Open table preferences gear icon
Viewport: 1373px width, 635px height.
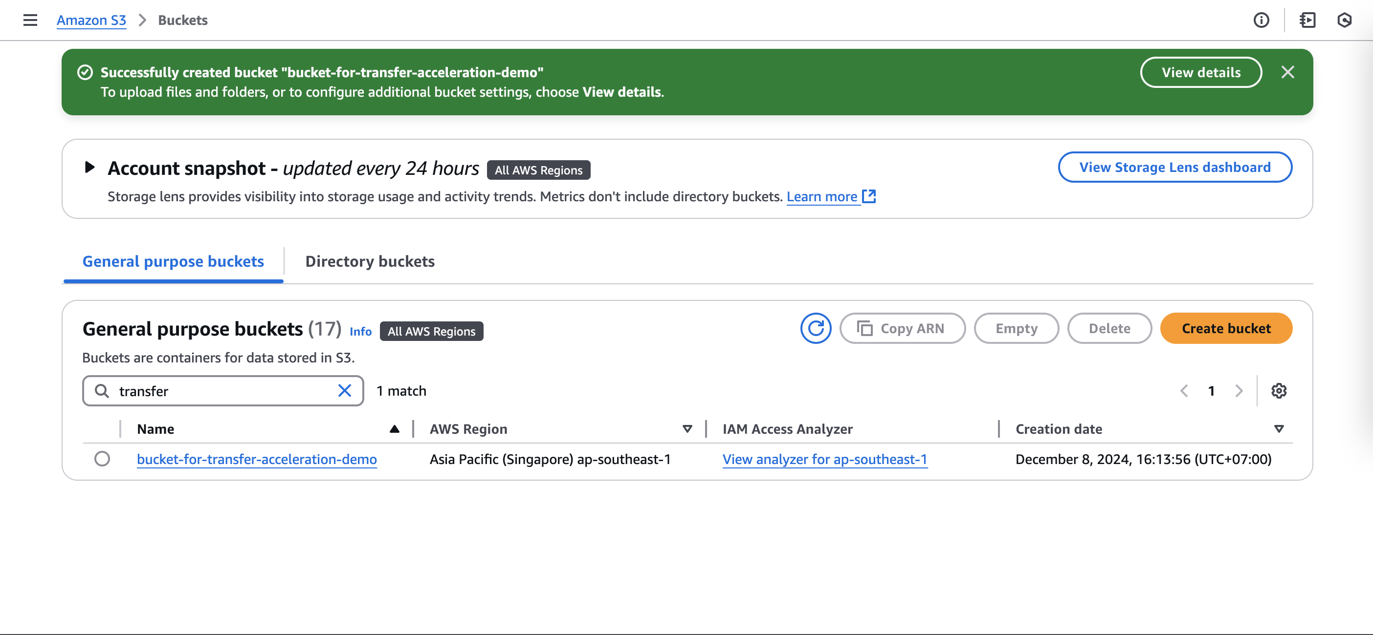1278,391
